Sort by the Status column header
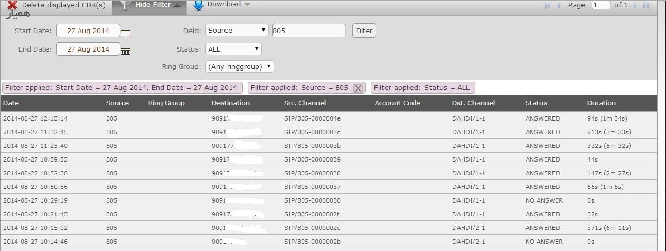Image resolution: width=666 pixels, height=251 pixels. 536,103
